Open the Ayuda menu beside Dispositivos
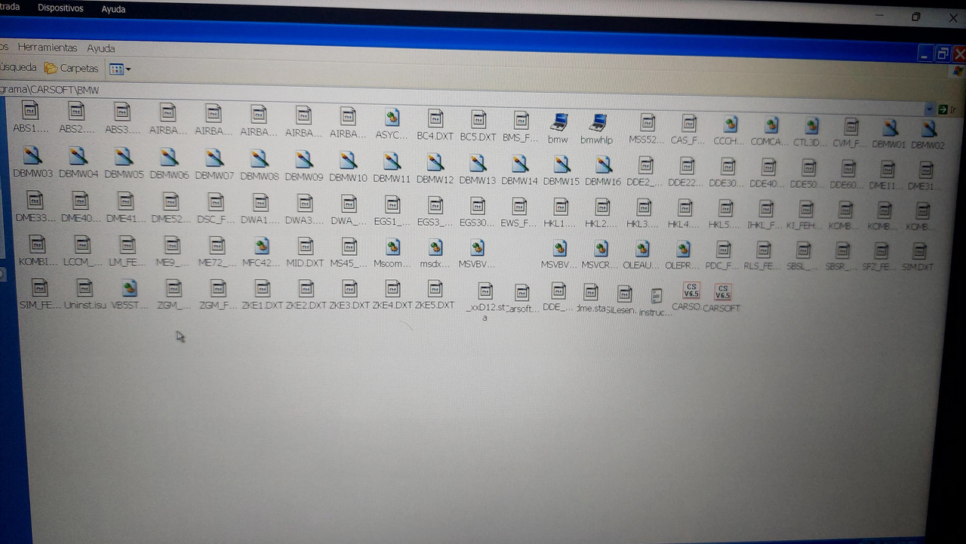Image resolution: width=966 pixels, height=544 pixels. (x=113, y=9)
